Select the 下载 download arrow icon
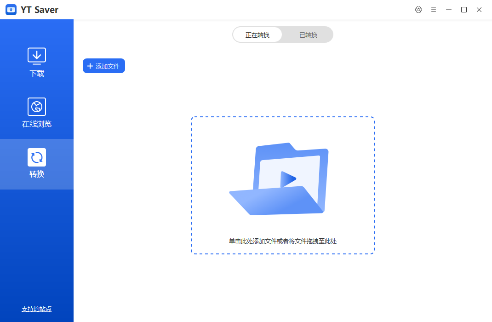492x322 pixels. [37, 56]
